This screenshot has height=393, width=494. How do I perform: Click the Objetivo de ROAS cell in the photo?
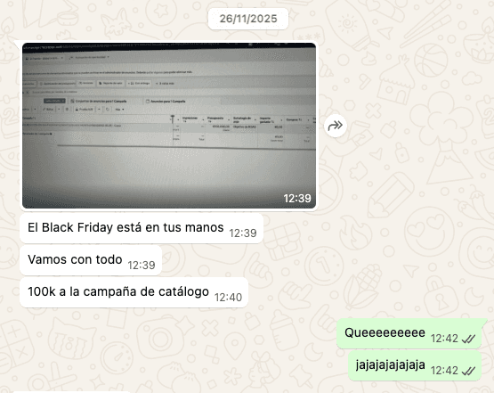click(245, 127)
